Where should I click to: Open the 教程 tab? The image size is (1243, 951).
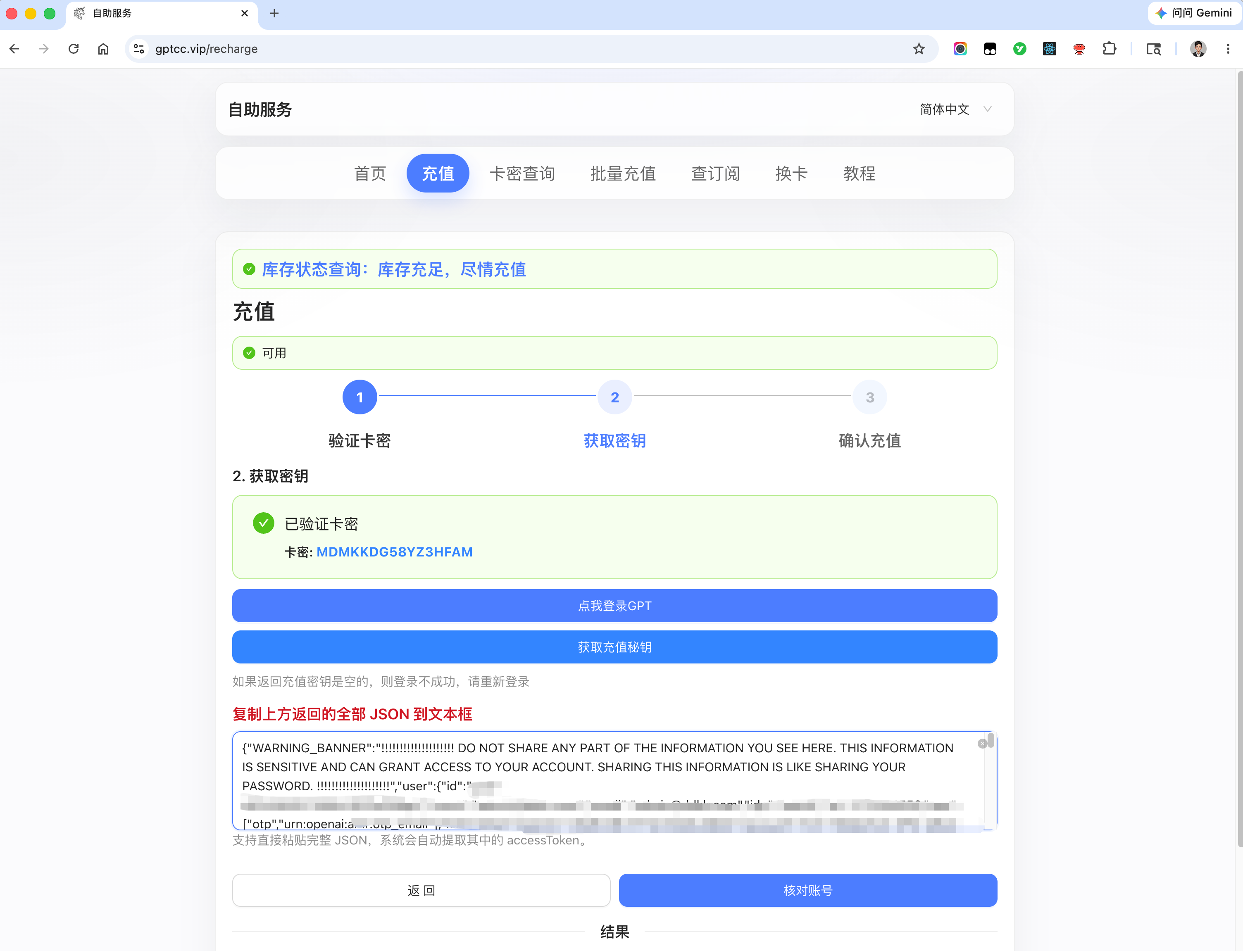859,173
